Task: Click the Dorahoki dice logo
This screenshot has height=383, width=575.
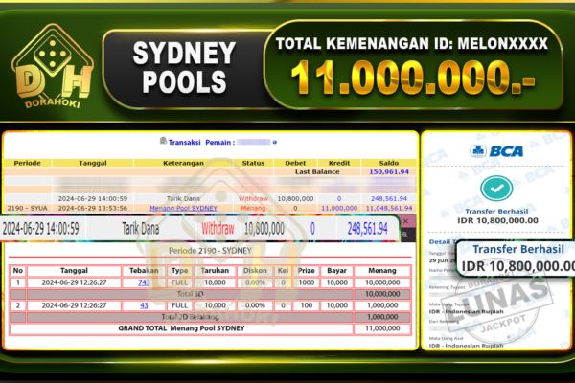Action: pos(53,66)
